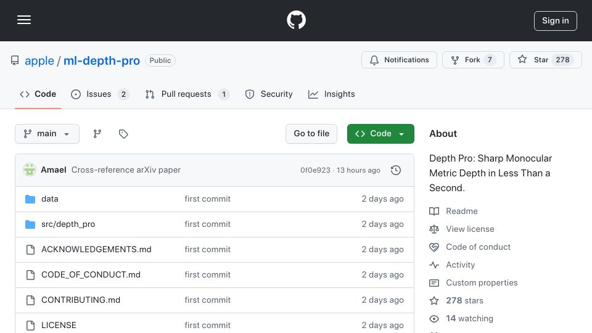Click the CODE_OF_CONDUCT.md file icon
This screenshot has width=592, height=333.
tap(30, 275)
